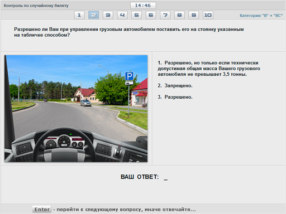This screenshot has height=214, width=286.
Task: Click the countdown timer 14:46
Action: pyautogui.click(x=143, y=6)
